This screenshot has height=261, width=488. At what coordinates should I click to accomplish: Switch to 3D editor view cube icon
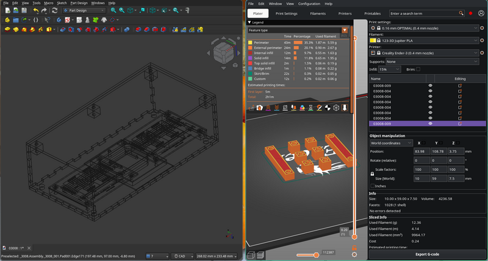[x=250, y=256]
